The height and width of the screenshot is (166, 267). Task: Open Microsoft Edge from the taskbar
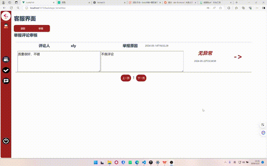(x=137, y=162)
